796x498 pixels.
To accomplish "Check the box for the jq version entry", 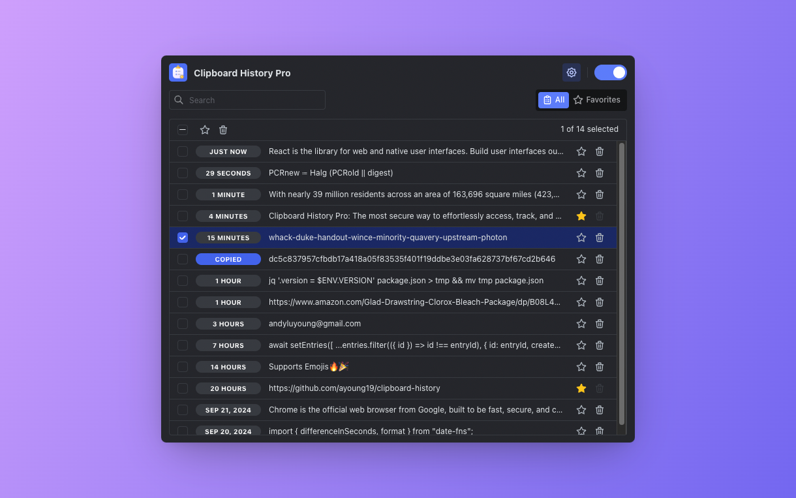I will 183,281.
